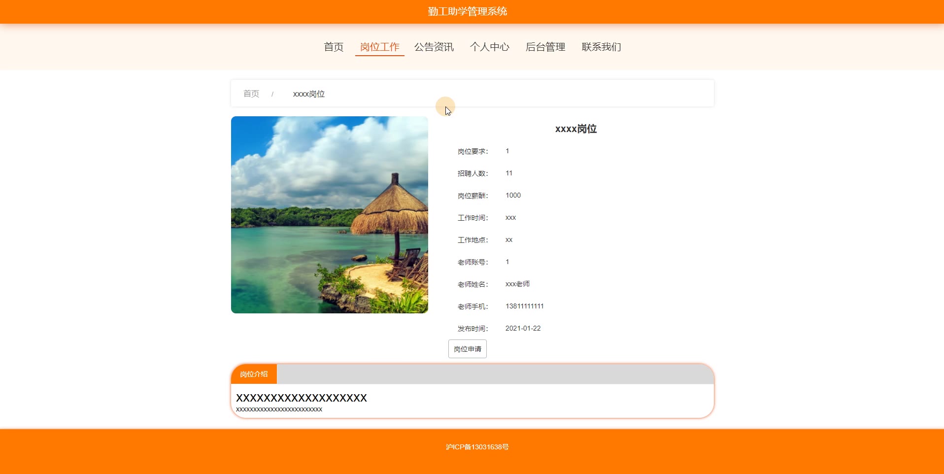
Task: Click the 工作地点 label
Action: coord(473,240)
